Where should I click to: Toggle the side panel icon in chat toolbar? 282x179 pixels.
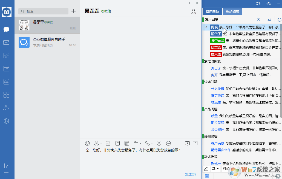195,143
